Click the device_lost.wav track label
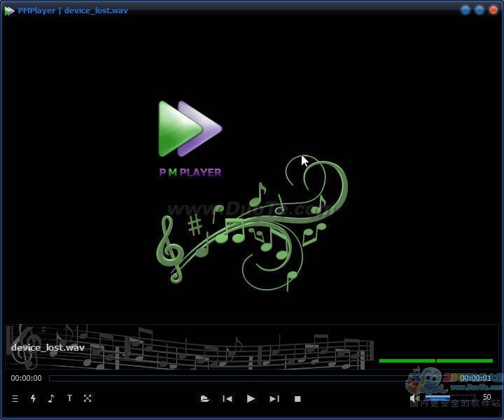The width and height of the screenshot is (504, 420). [48, 347]
